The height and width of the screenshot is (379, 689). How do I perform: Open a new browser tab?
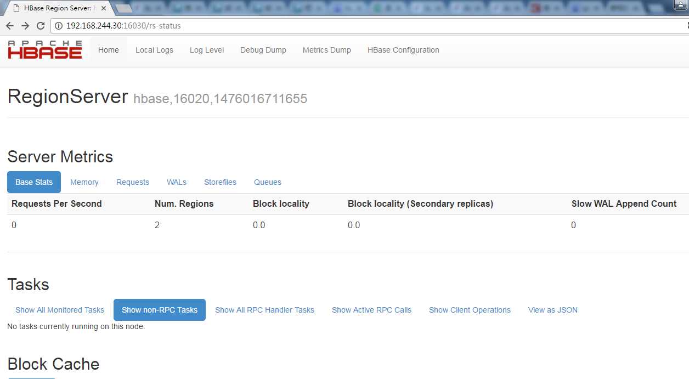[124, 8]
